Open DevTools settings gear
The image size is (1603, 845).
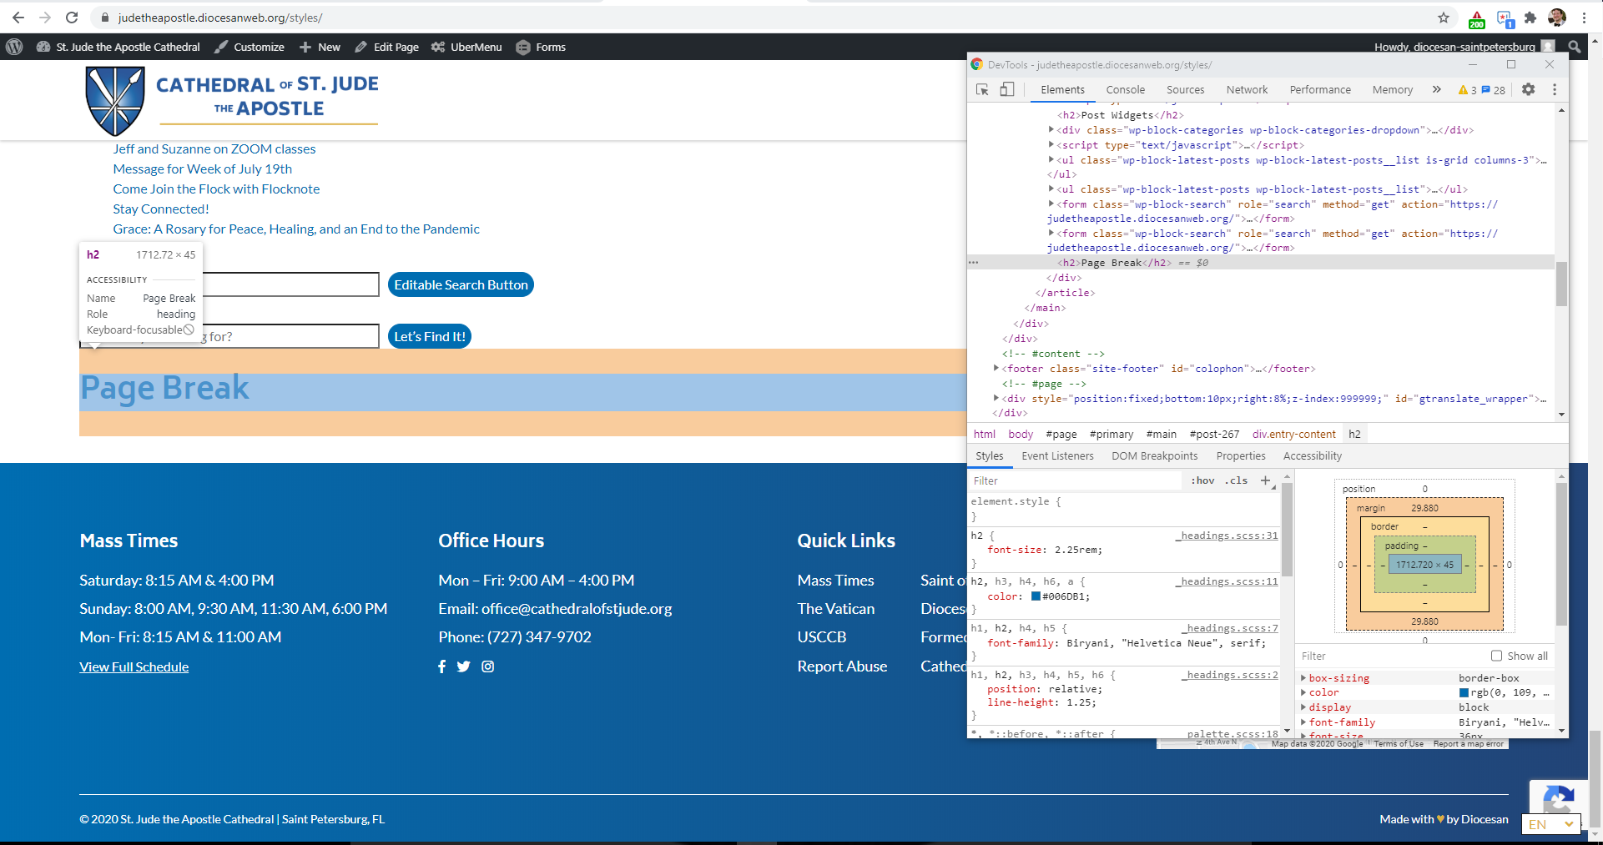(1528, 90)
